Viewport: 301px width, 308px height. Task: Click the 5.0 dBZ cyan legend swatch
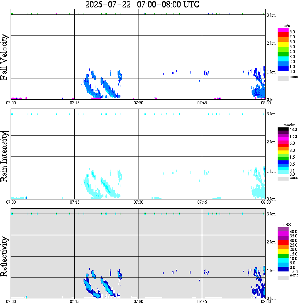[x=283, y=260]
